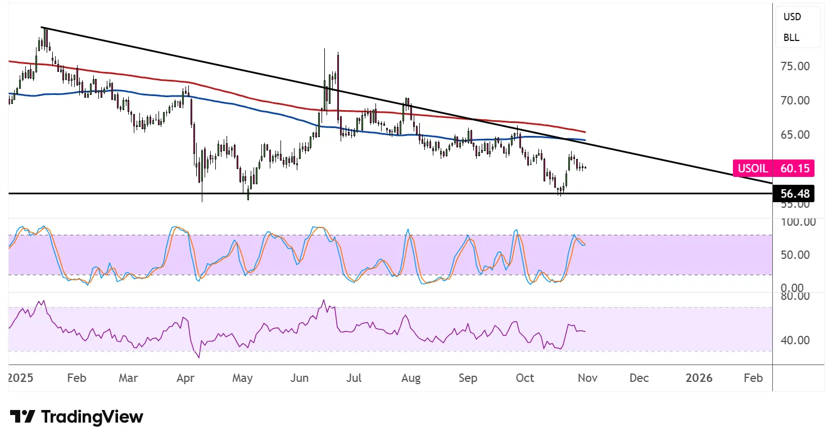Click the Jun label on time axis
The height and width of the screenshot is (442, 833).
(300, 378)
